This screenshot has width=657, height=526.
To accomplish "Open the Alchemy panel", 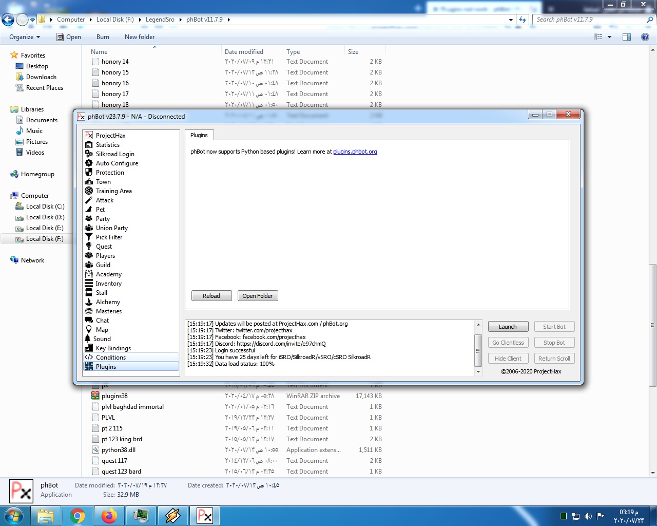I will click(108, 302).
